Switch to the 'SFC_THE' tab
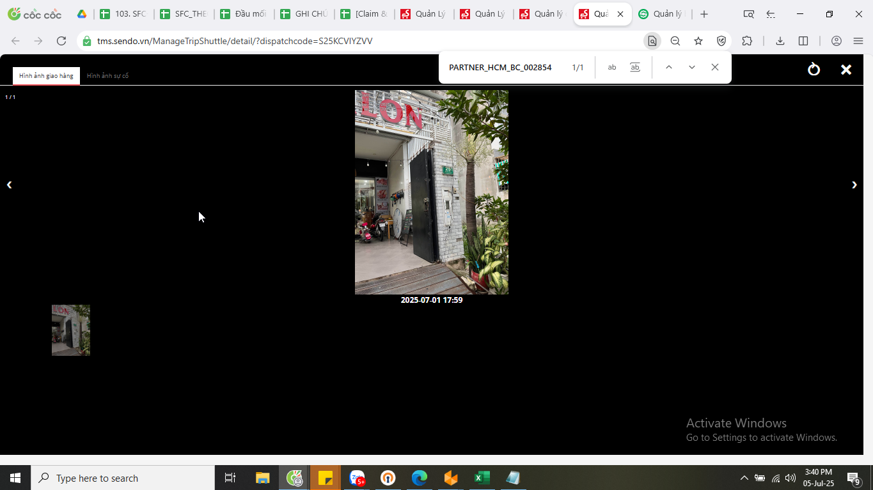 184,14
